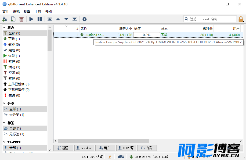Select 未分类 (1) category
Screen dimensions: 246x160
25,115
